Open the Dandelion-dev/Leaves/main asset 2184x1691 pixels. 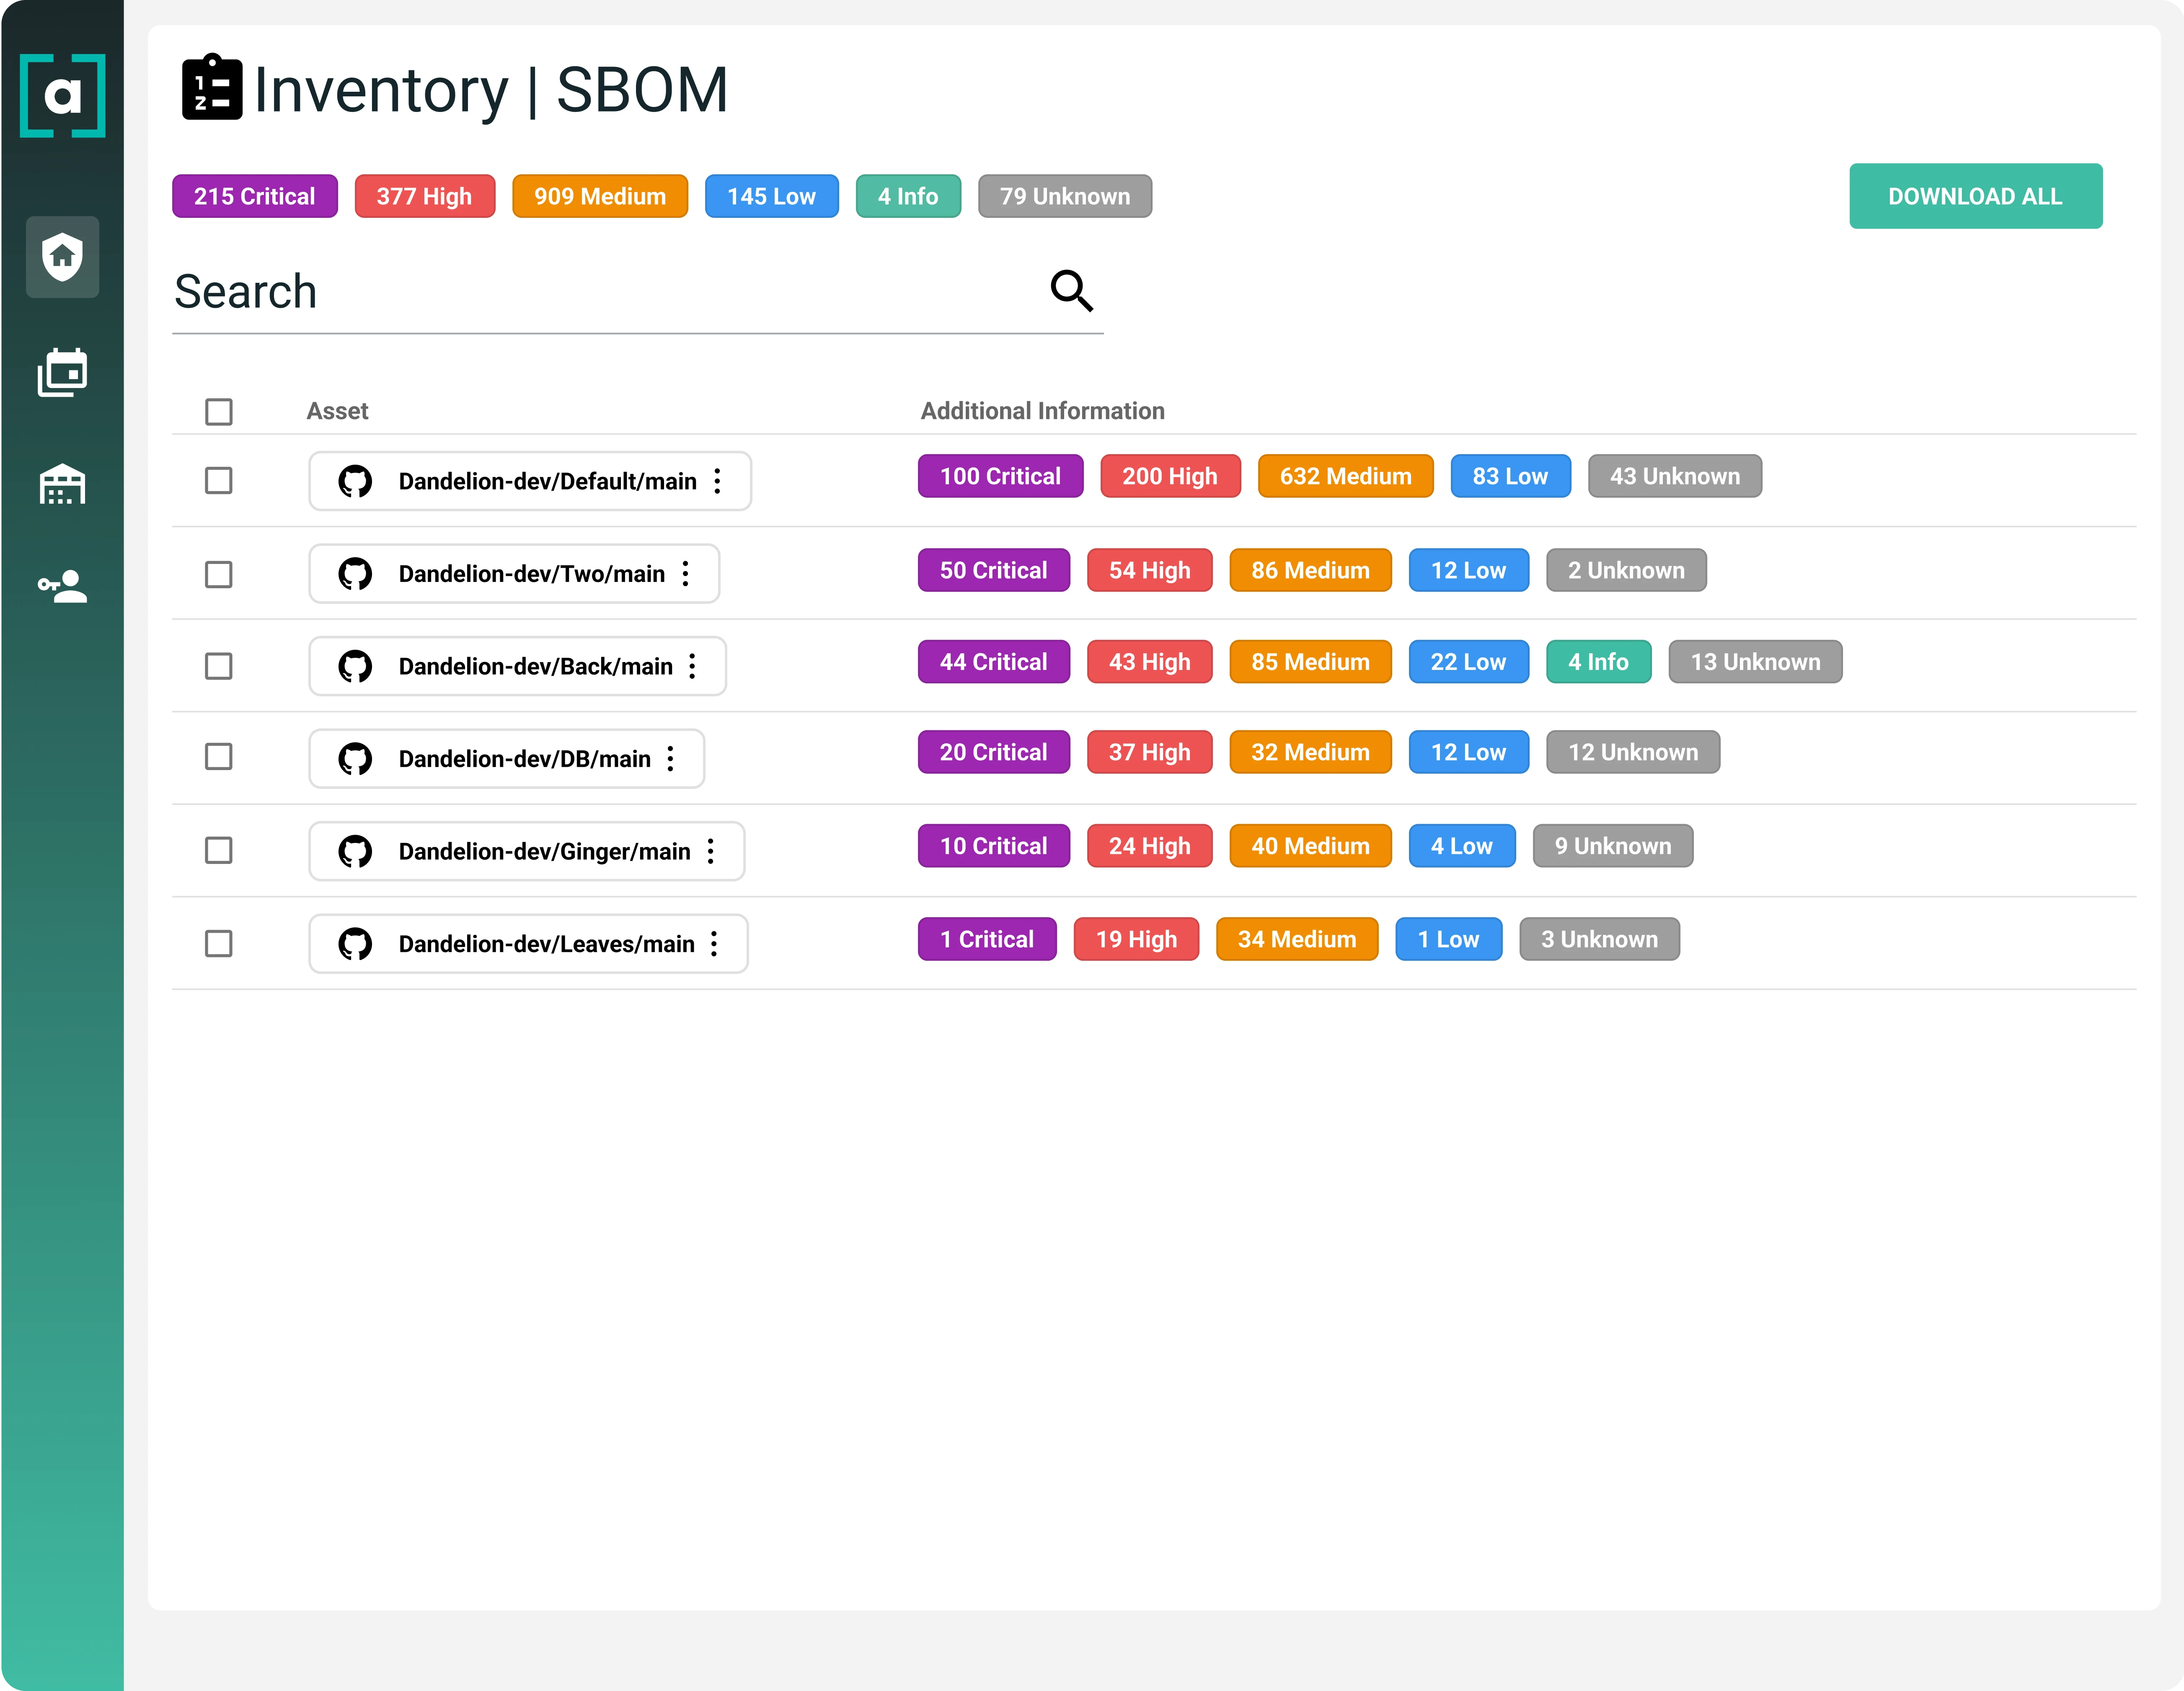point(546,944)
